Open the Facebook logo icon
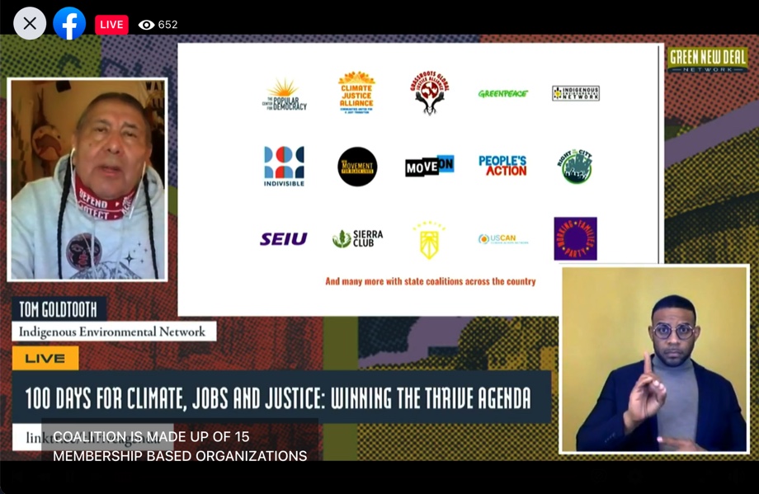This screenshot has width=759, height=494. pos(69,23)
